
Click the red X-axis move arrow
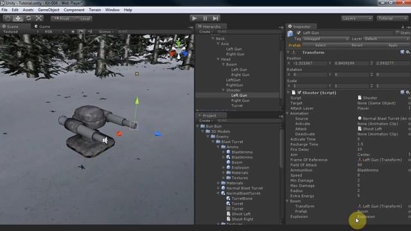[119, 133]
